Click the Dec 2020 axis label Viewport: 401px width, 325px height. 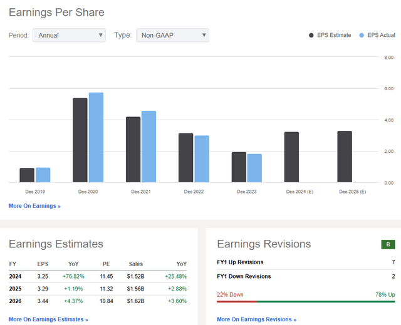(x=88, y=192)
